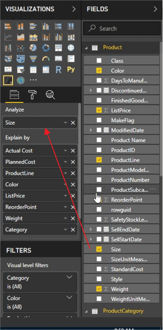Open dropdown arrow for Actual Cost field

[x=66, y=151]
